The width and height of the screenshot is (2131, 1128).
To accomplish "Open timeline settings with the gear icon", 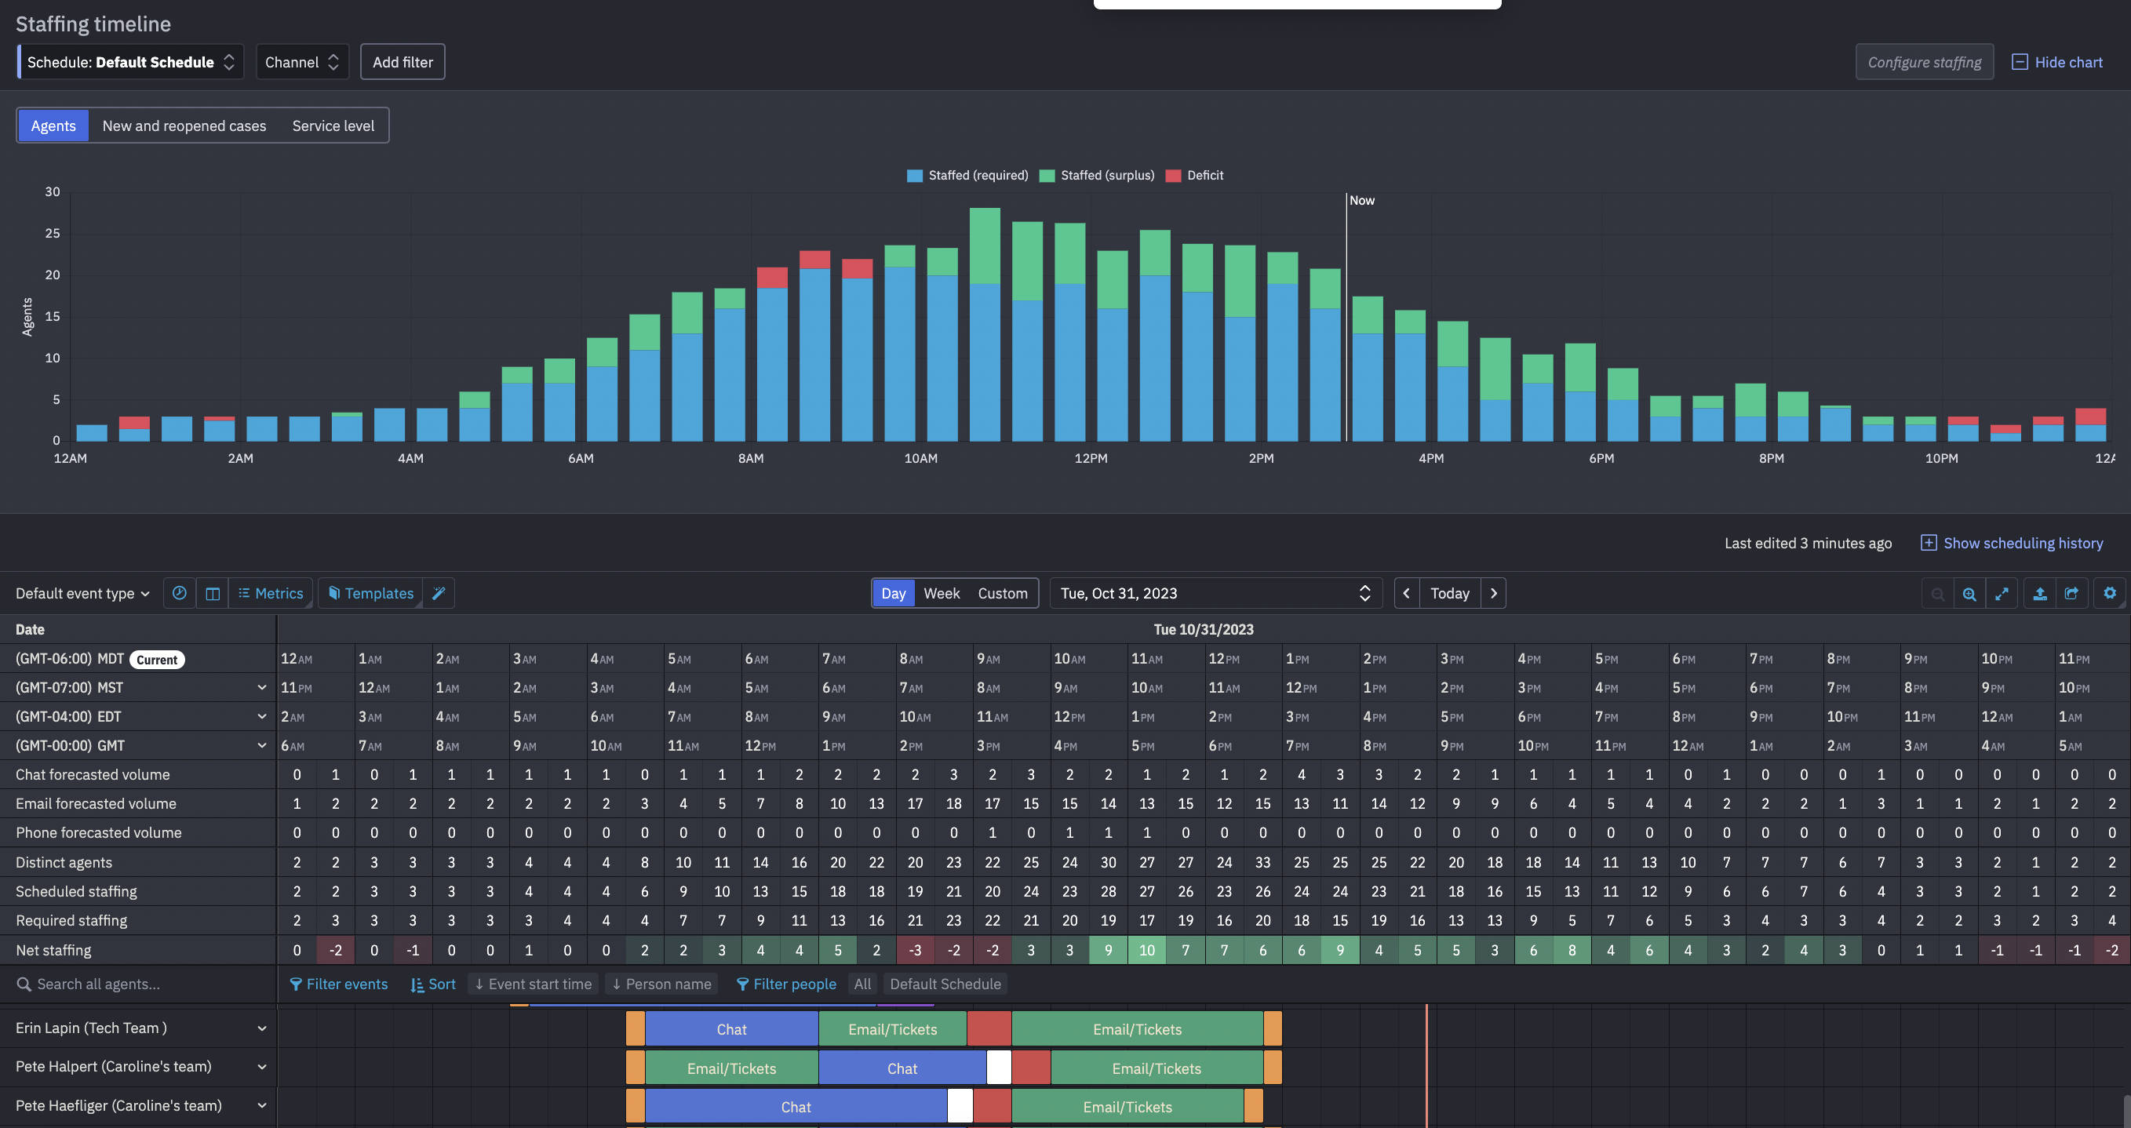I will coord(2110,593).
